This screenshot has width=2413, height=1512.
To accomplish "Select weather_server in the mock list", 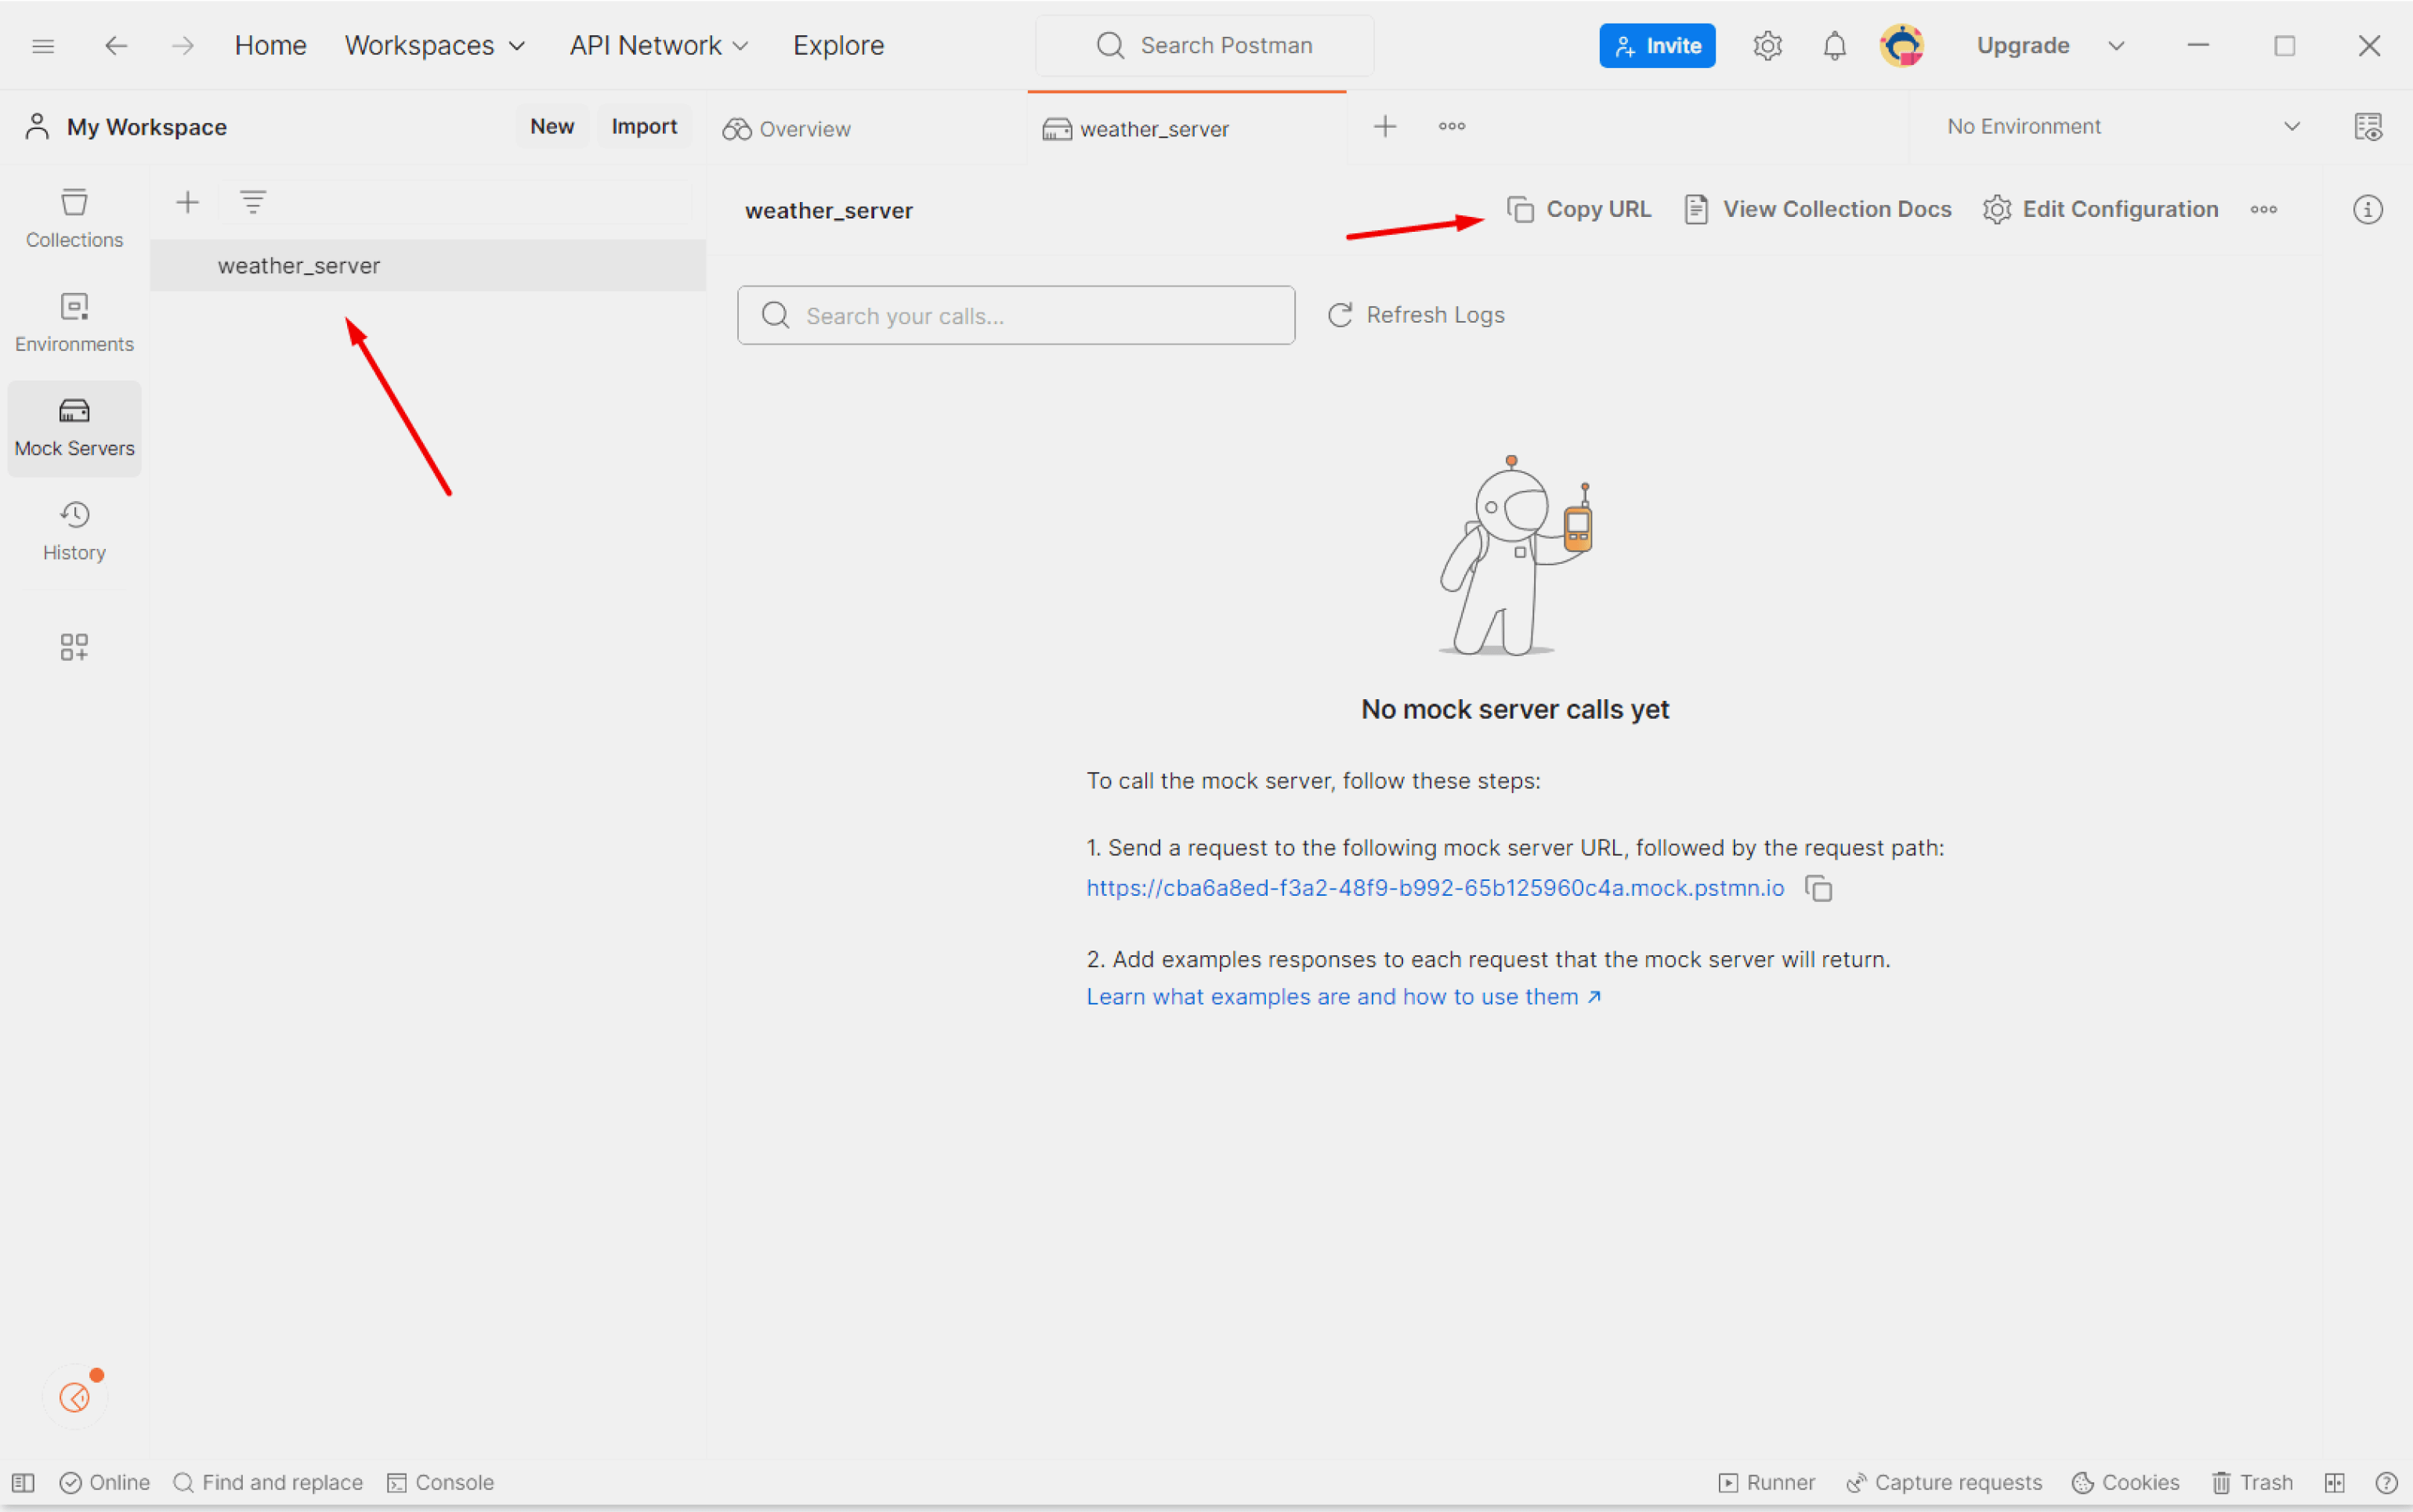I will pos(429,266).
